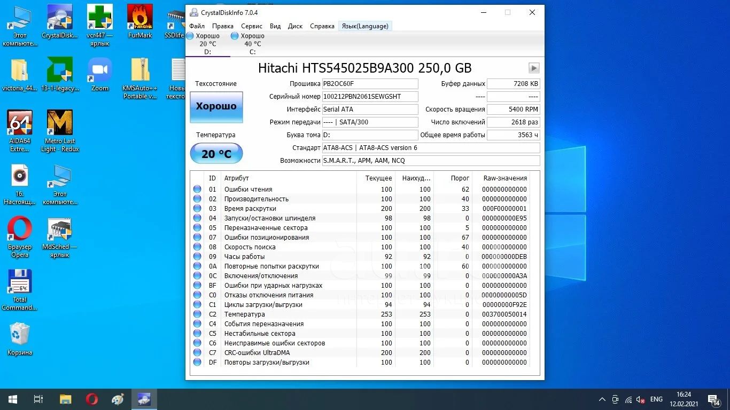Click status circle for Время раскрутки row
Viewport: 730px width, 410px height.
coord(197,208)
